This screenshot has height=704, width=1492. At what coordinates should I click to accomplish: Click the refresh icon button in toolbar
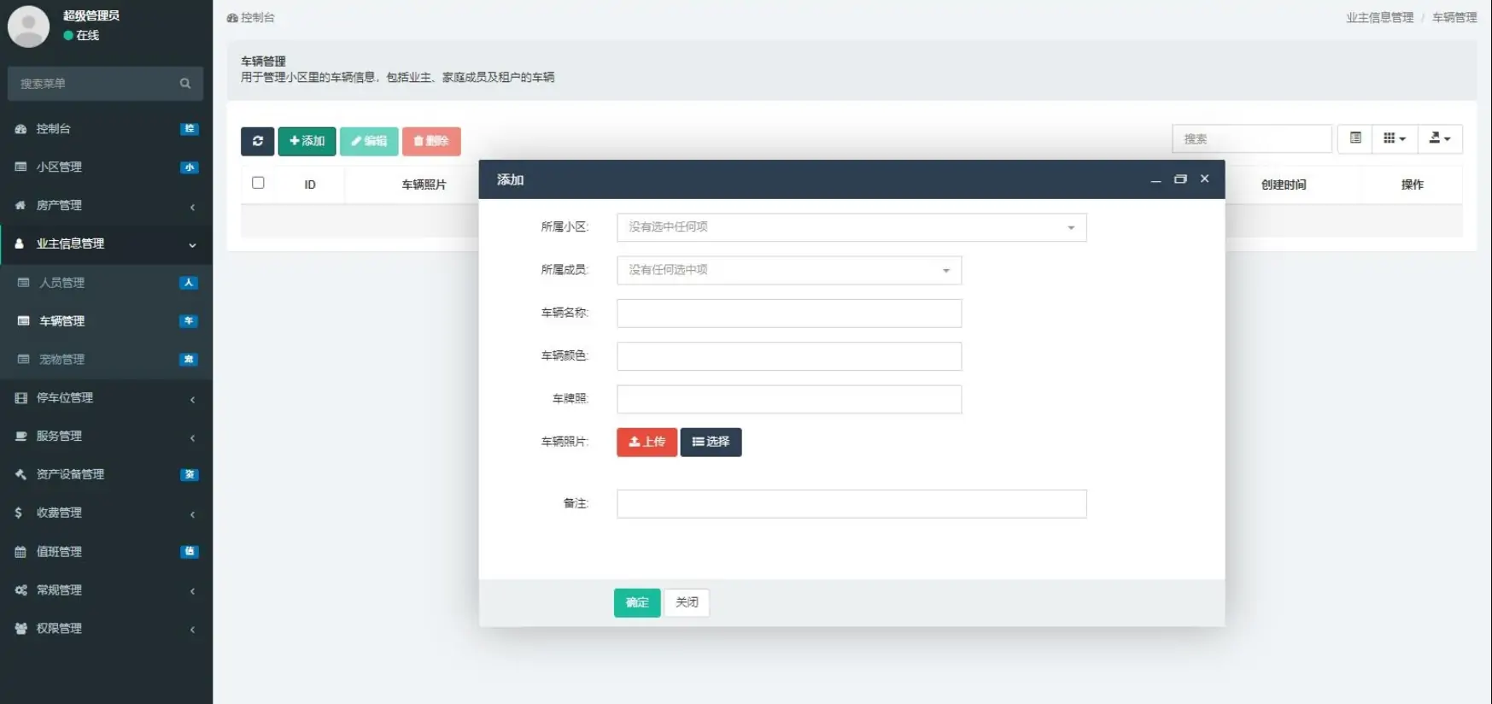pyautogui.click(x=257, y=141)
